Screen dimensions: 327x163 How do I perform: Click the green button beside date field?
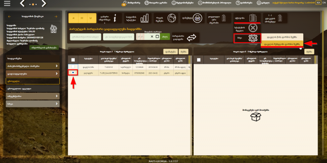click(x=165, y=37)
